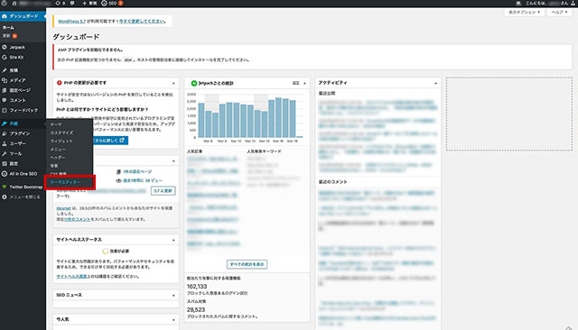
Task: Visit site via the home icon in admin bar
Action: coord(14,3)
